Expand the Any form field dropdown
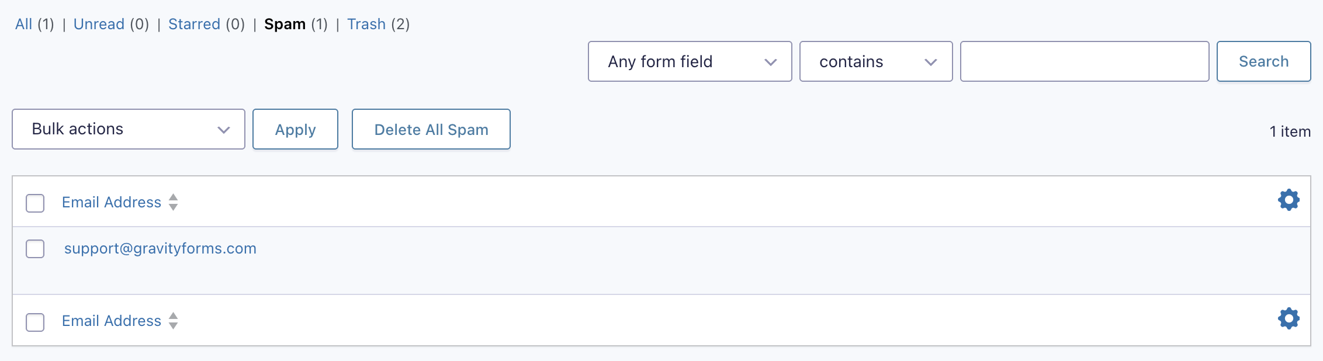 coord(690,61)
